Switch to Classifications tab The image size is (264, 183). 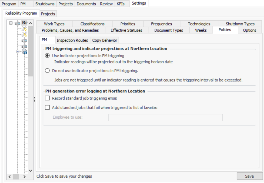93,24
